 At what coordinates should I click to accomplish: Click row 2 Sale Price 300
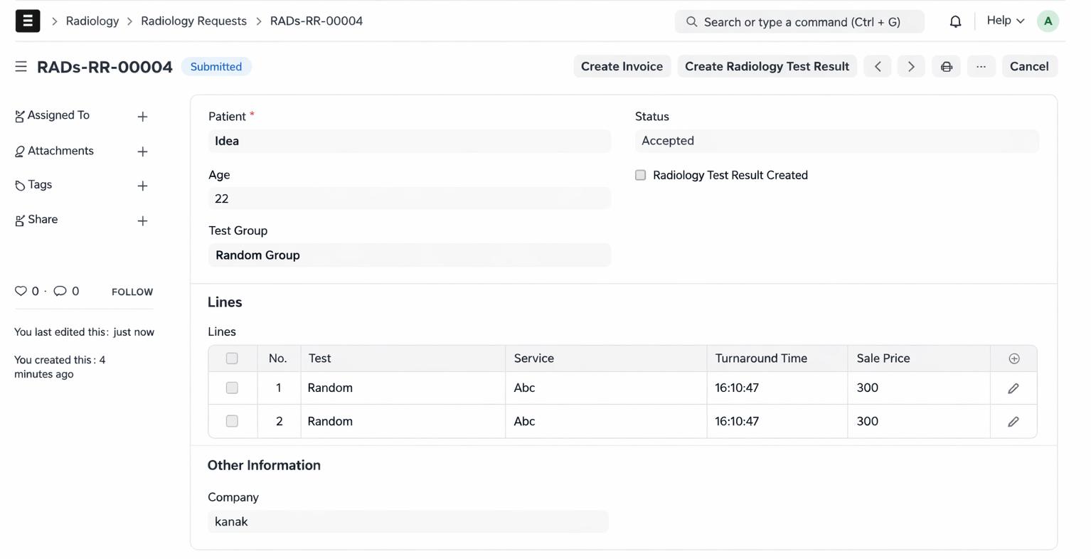pos(919,421)
